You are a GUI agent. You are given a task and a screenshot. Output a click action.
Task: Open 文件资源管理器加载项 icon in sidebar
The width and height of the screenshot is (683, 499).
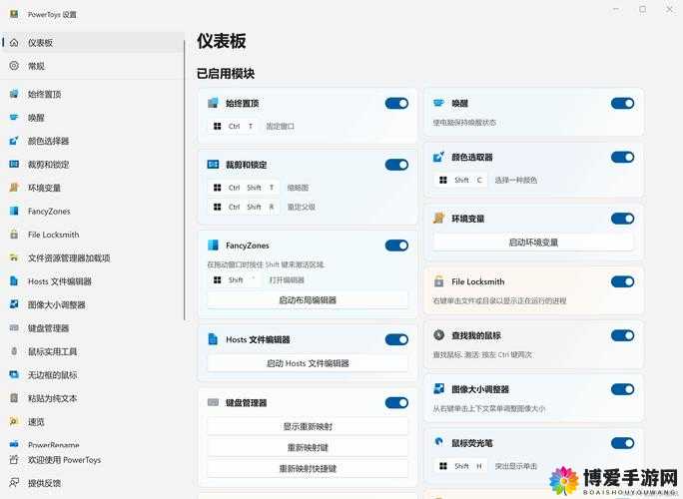tap(14, 257)
